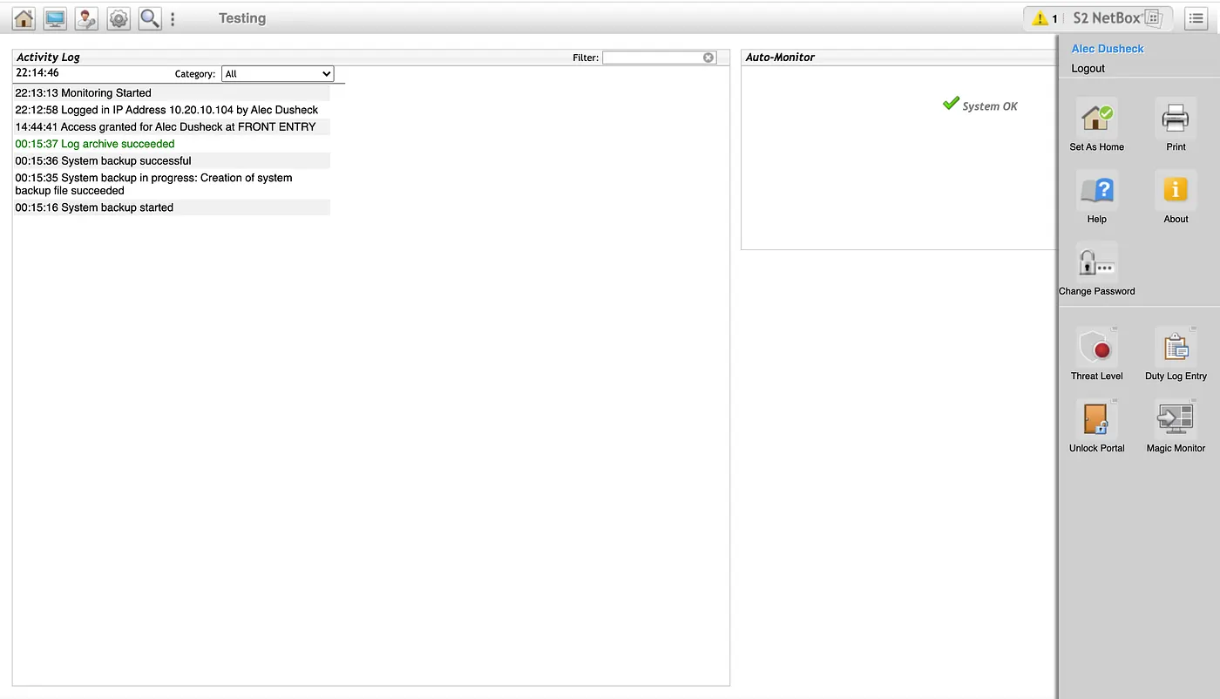The height and width of the screenshot is (699, 1220).
Task: Toggle the hamburger list menu button
Action: (x=1196, y=18)
